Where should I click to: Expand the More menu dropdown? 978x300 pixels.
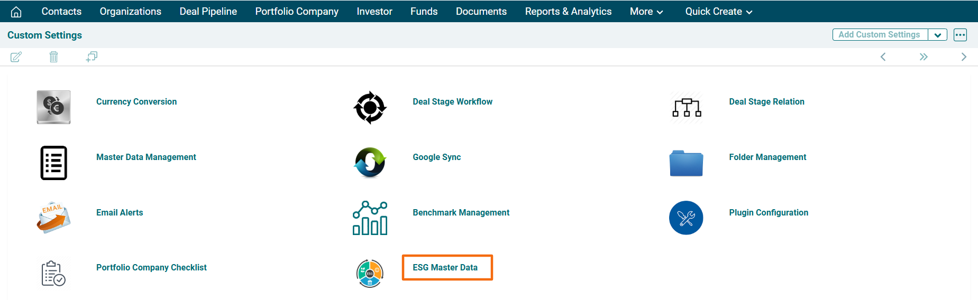tap(646, 12)
